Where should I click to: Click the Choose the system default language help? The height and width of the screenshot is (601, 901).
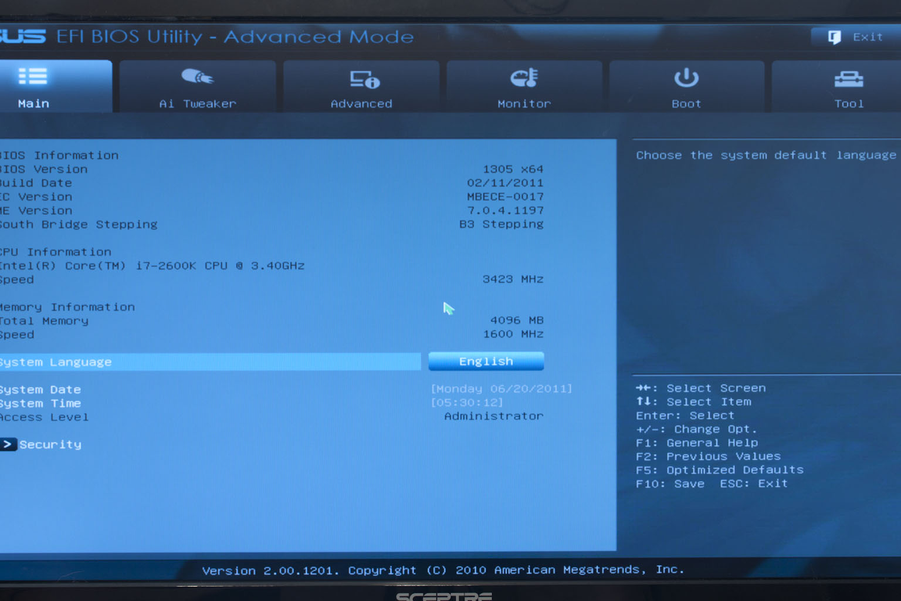(766, 156)
